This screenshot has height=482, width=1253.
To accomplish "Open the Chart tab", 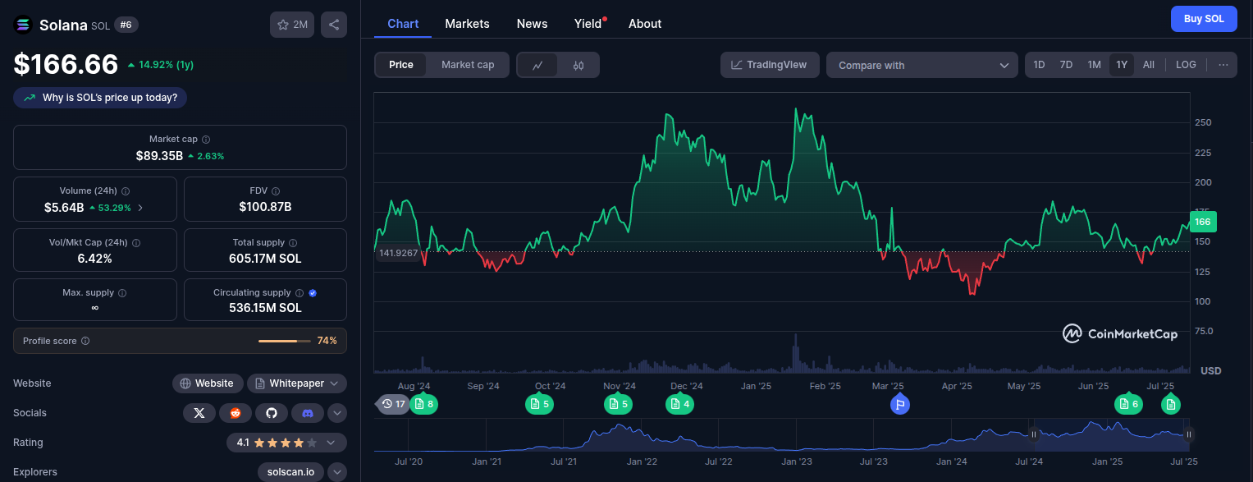I will pyautogui.click(x=403, y=24).
